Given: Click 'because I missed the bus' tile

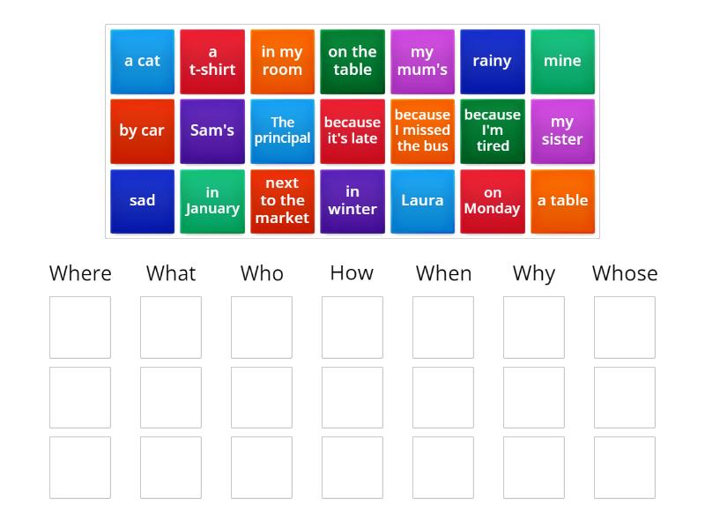Looking at the screenshot, I should coord(423,130).
